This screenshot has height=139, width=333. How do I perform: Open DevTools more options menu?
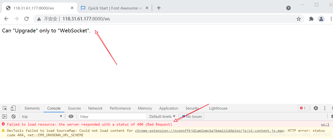325,108
